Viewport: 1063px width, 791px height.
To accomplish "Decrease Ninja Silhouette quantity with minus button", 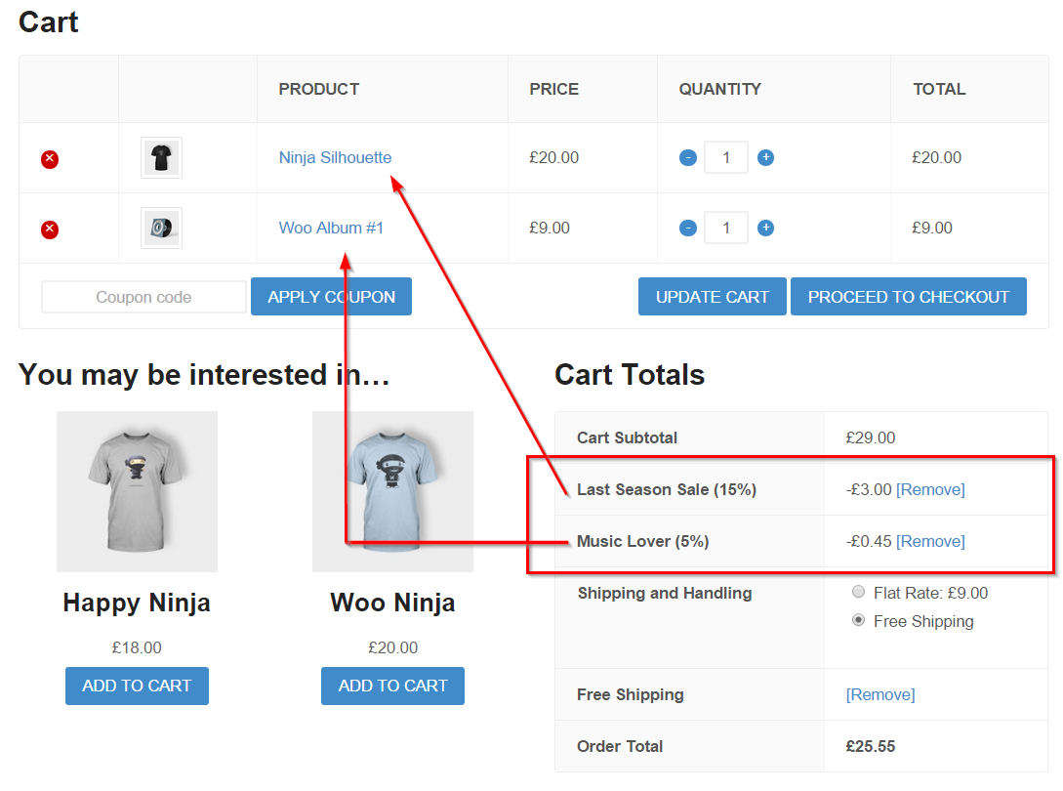I will point(687,157).
